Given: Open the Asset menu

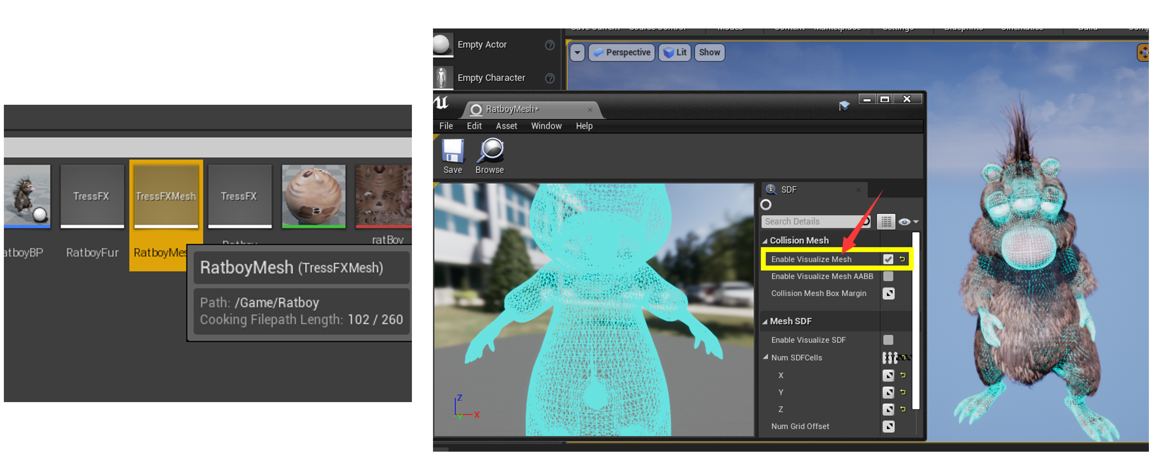Looking at the screenshot, I should point(506,126).
